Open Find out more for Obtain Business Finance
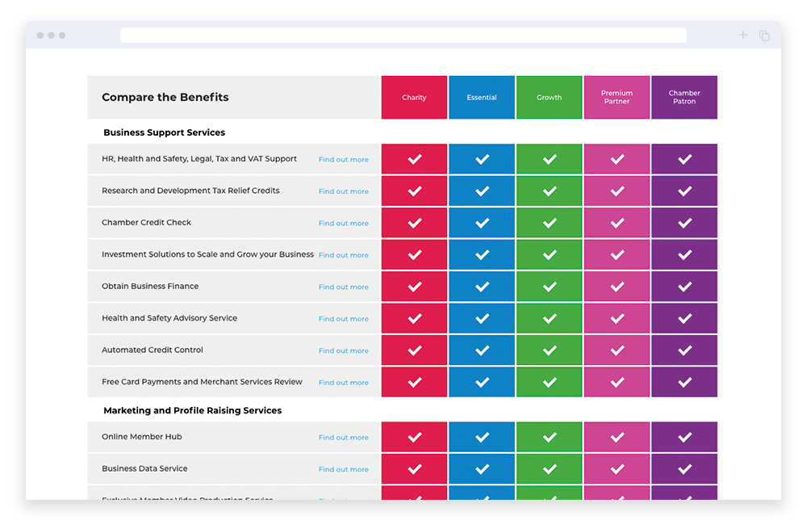This screenshot has height=520, width=807. coord(343,287)
